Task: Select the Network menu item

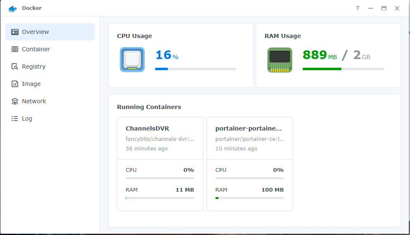Action: click(34, 101)
